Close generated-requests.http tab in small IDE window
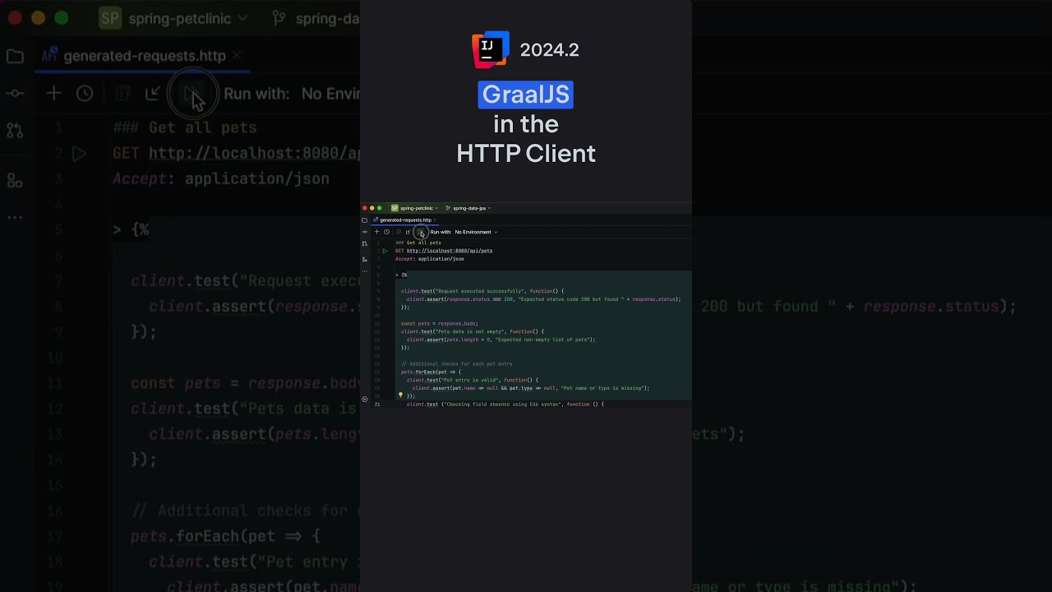This screenshot has width=1052, height=592. pyautogui.click(x=436, y=220)
